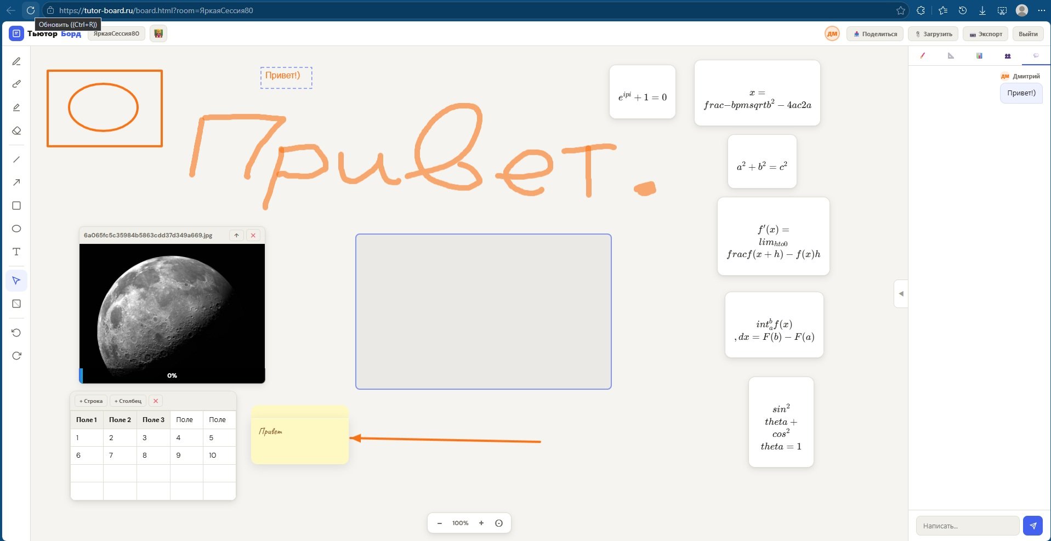Click the Написать chat input field
This screenshot has height=541, width=1051.
967,526
